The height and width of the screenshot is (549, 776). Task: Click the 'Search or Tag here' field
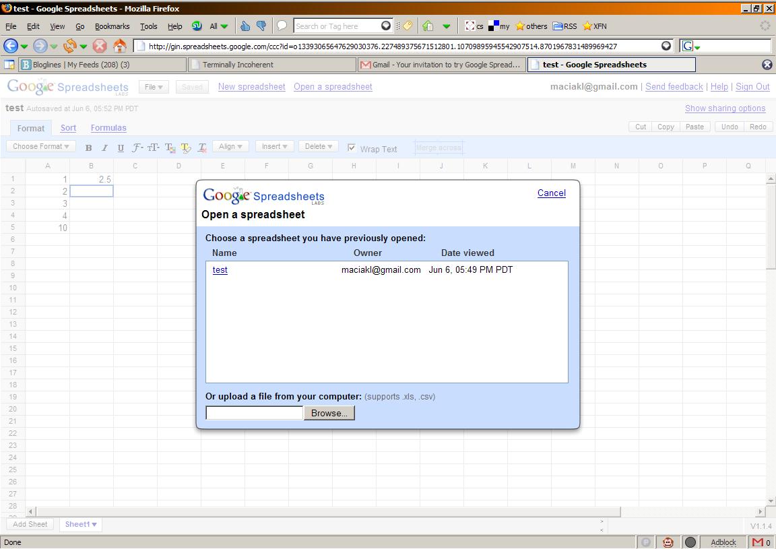(x=337, y=26)
